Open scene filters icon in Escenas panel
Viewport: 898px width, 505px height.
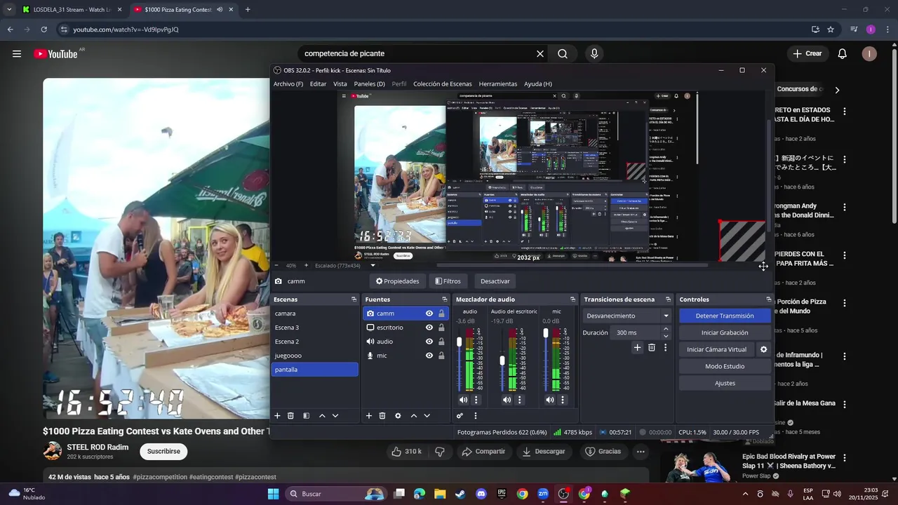(306, 416)
